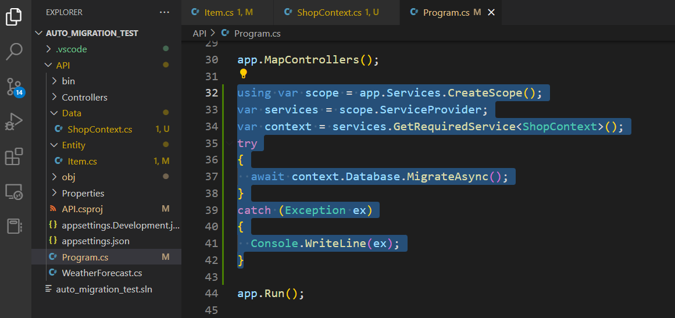Expand the Properties folder
This screenshot has width=675, height=318.
pos(54,193)
